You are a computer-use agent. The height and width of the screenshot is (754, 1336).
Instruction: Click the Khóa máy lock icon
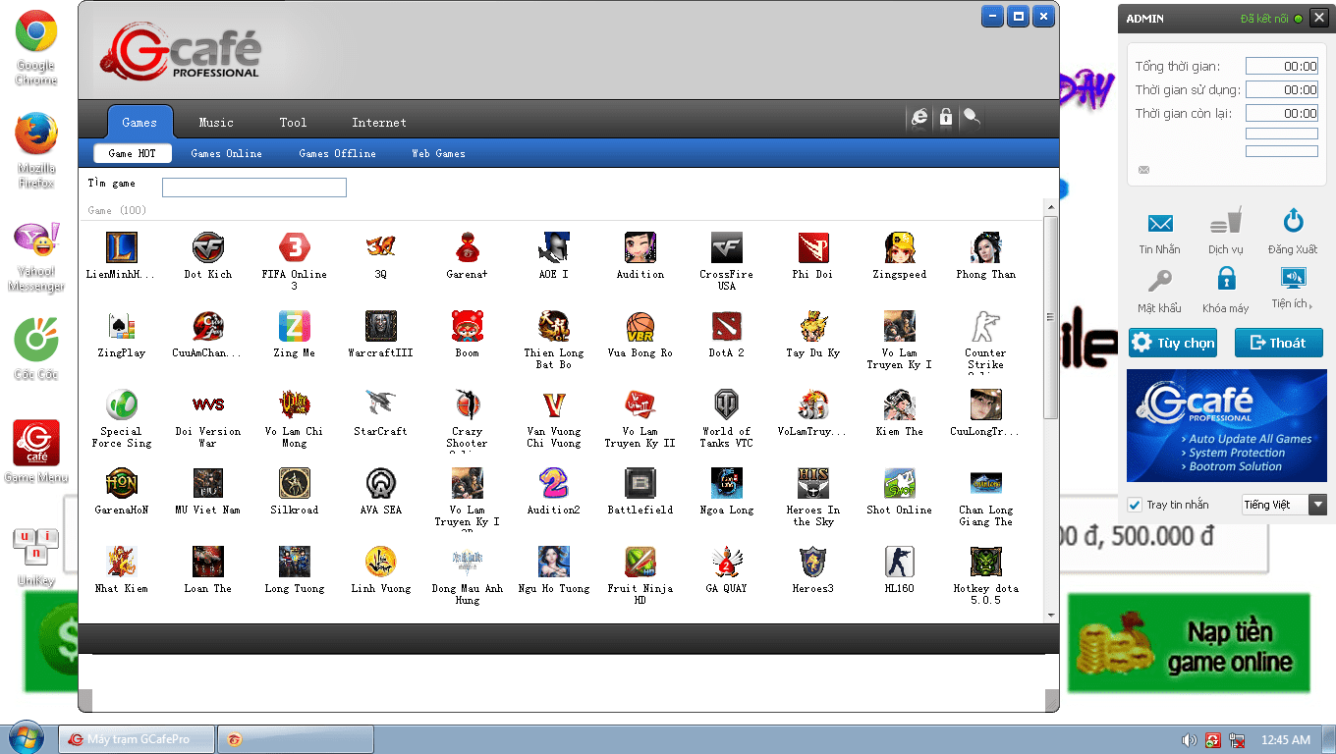[x=1226, y=280]
